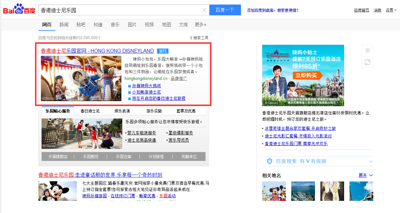
Task: Click 乐园概览 in the gray bar
Action: tap(90, 157)
